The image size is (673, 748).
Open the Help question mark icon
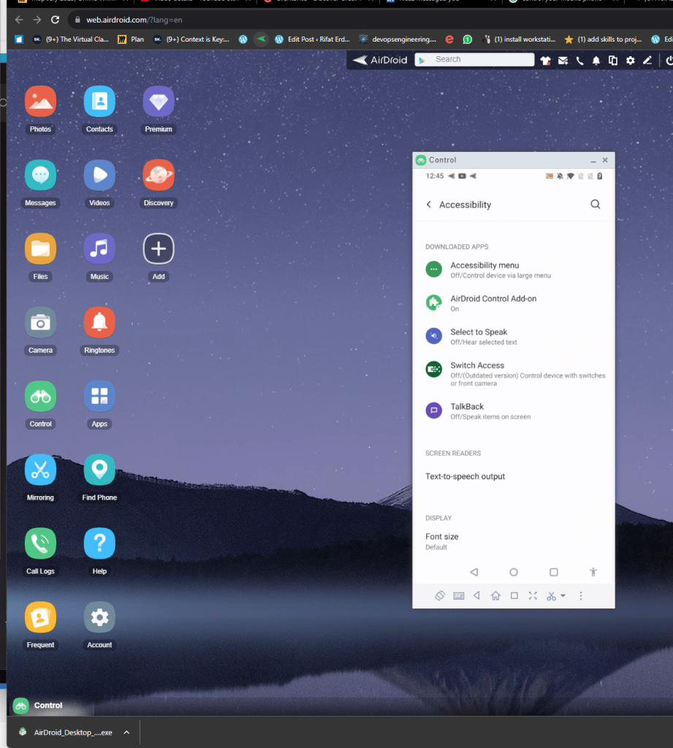[x=99, y=543]
